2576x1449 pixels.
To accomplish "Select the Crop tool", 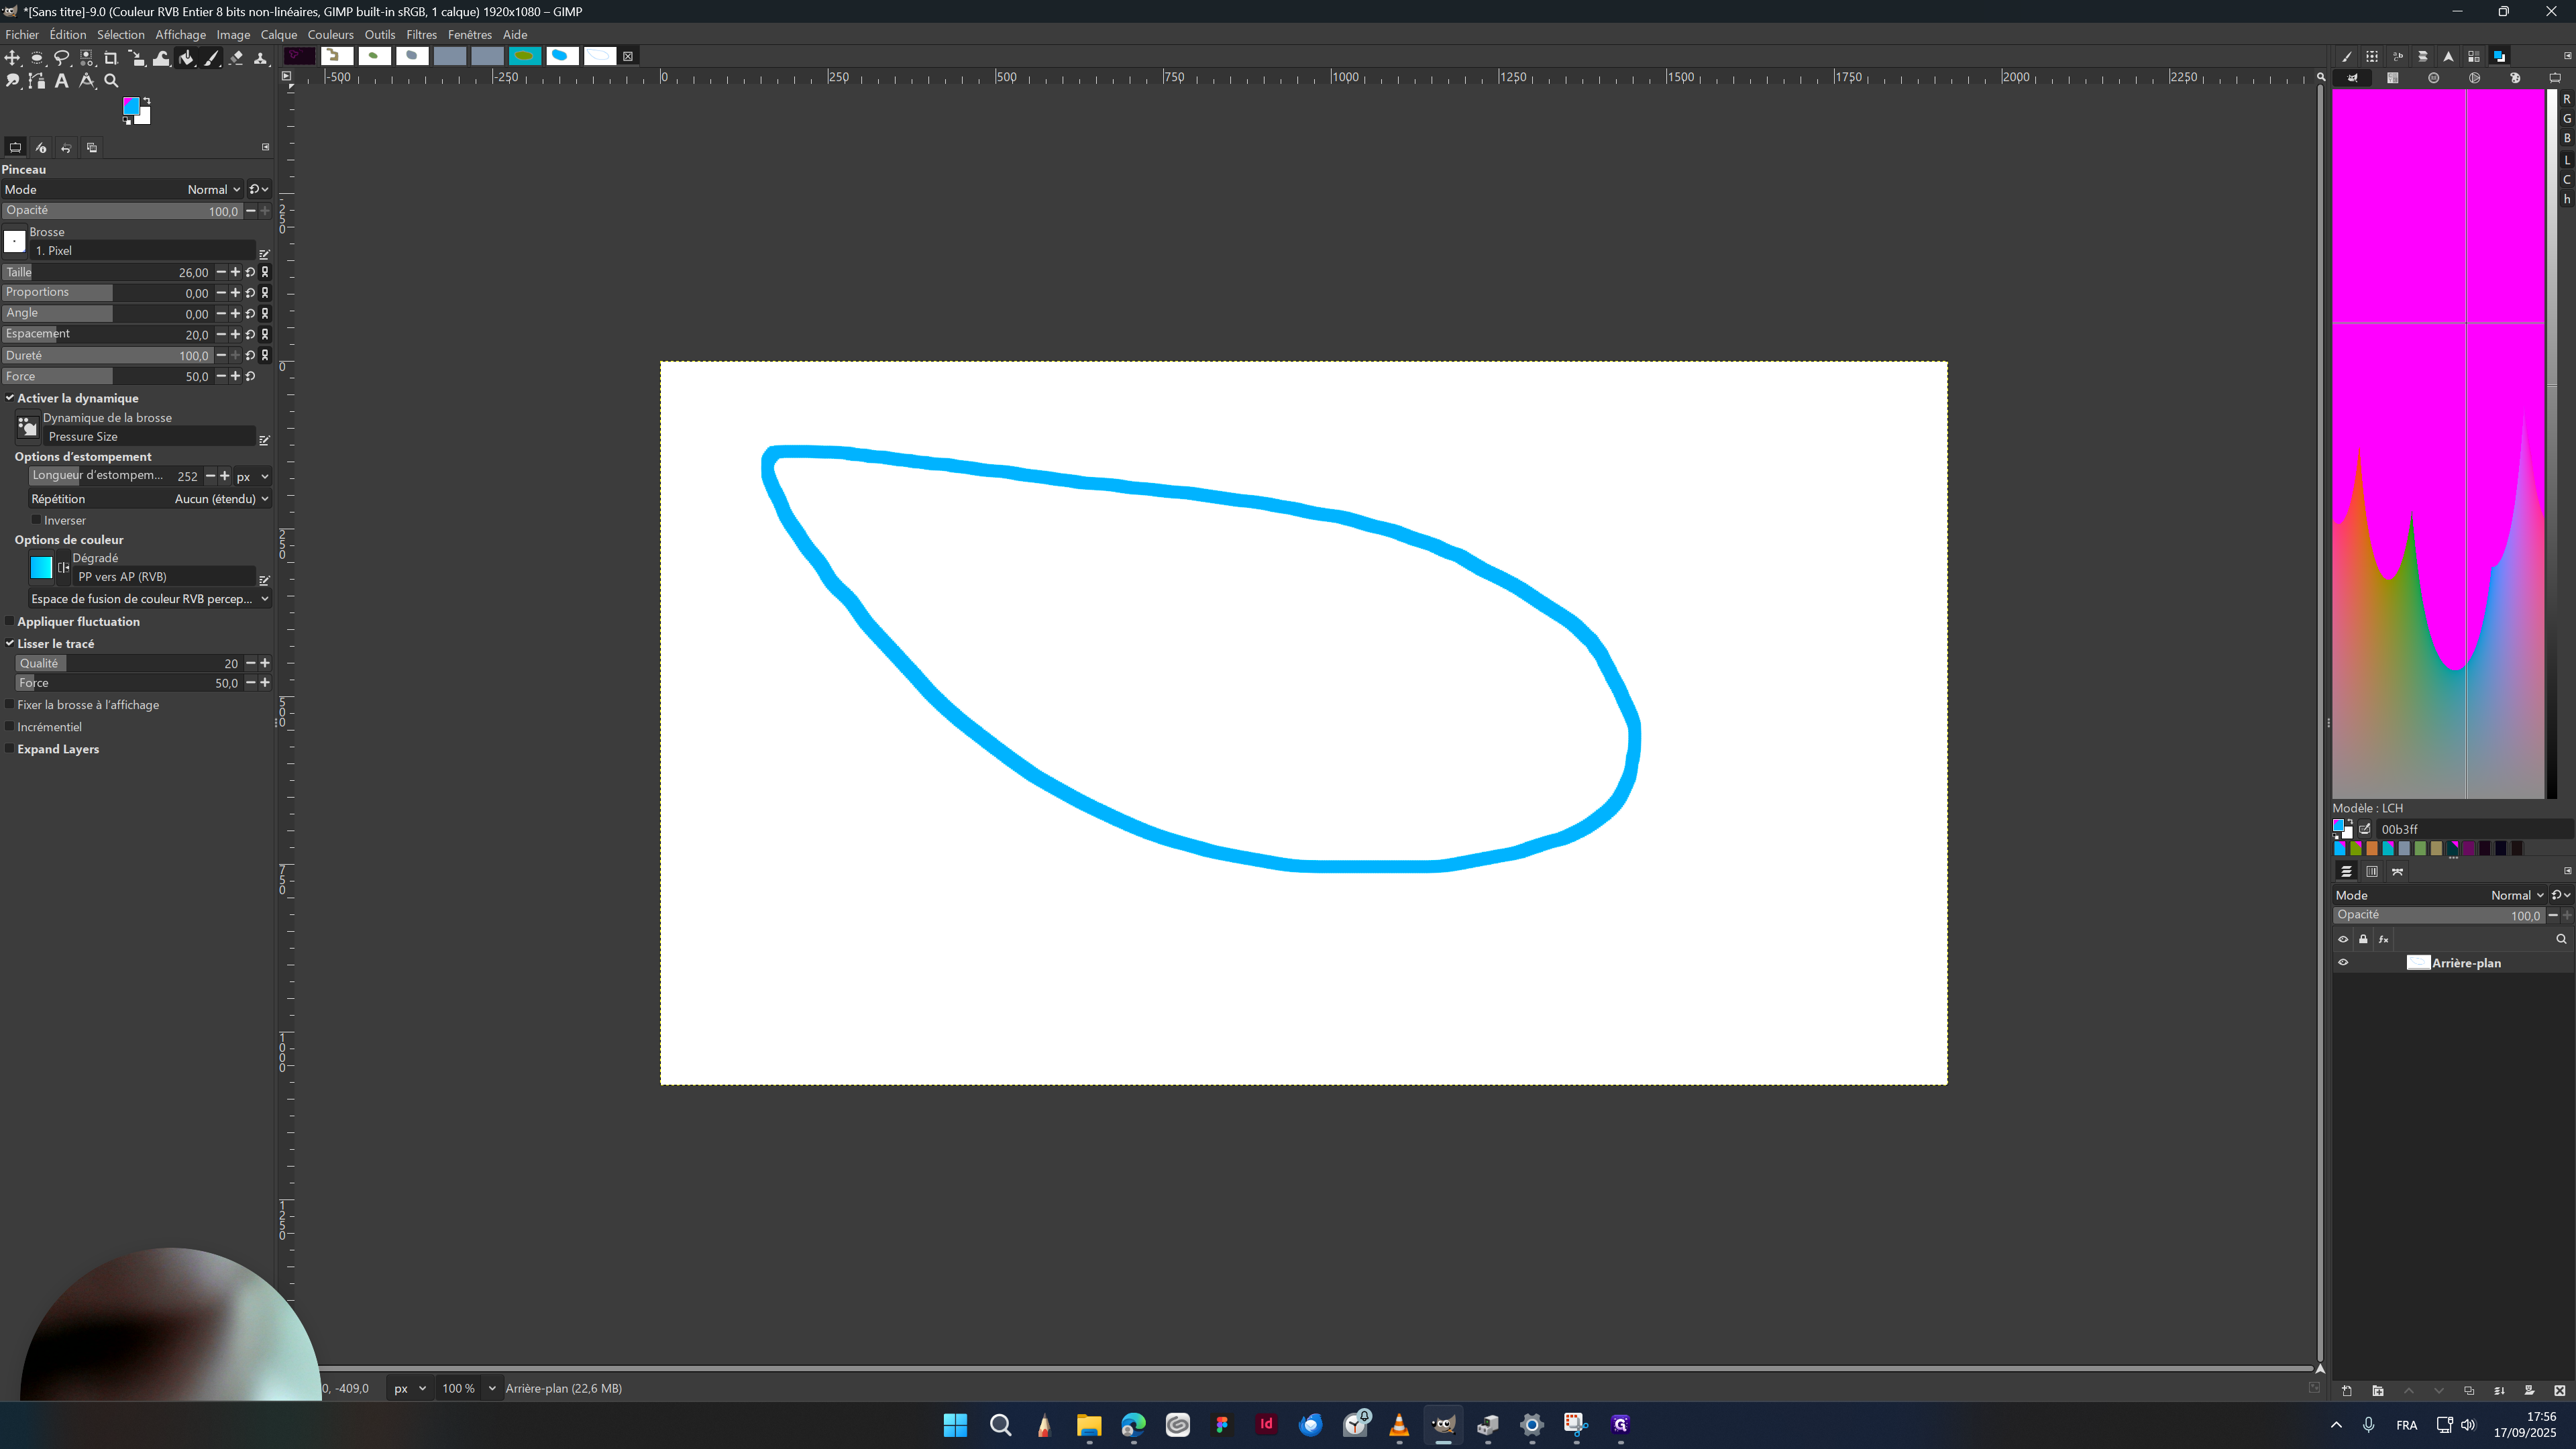I will click(x=111, y=58).
